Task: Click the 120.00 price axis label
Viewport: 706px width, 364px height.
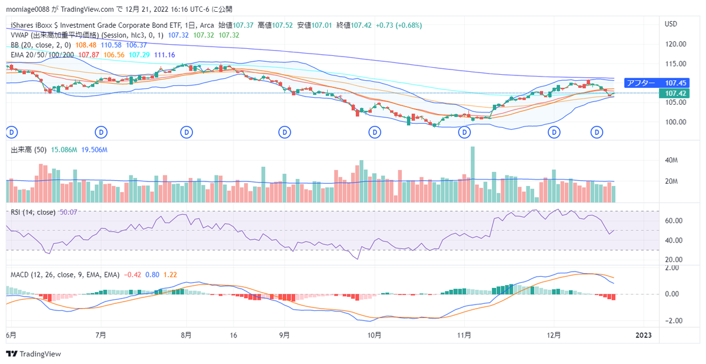Action: coord(675,44)
